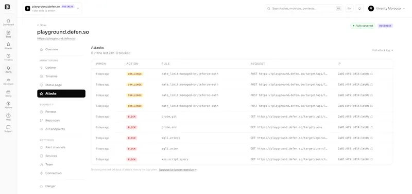Screen dimensions: 412x194
Task: Click the black P site badge icon
Action: click(x=28, y=8)
